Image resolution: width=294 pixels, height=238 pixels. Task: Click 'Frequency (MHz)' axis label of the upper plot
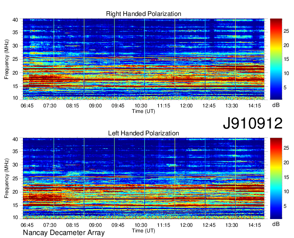coord(6,59)
